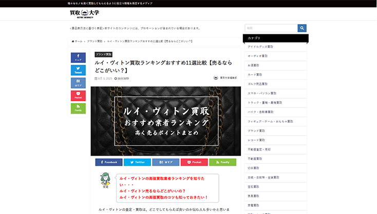Image resolution: width=377 pixels, height=214 pixels.
Task: Click the Twitter button below the hero image
Action: (x=137, y=162)
